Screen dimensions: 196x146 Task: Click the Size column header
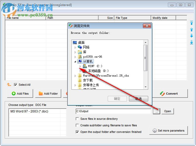106,18
